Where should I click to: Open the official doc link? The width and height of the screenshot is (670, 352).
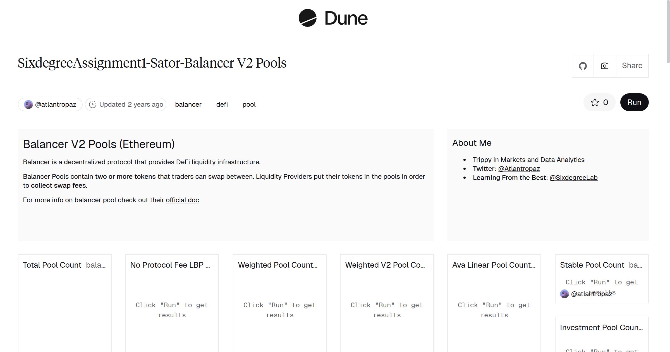[182, 200]
